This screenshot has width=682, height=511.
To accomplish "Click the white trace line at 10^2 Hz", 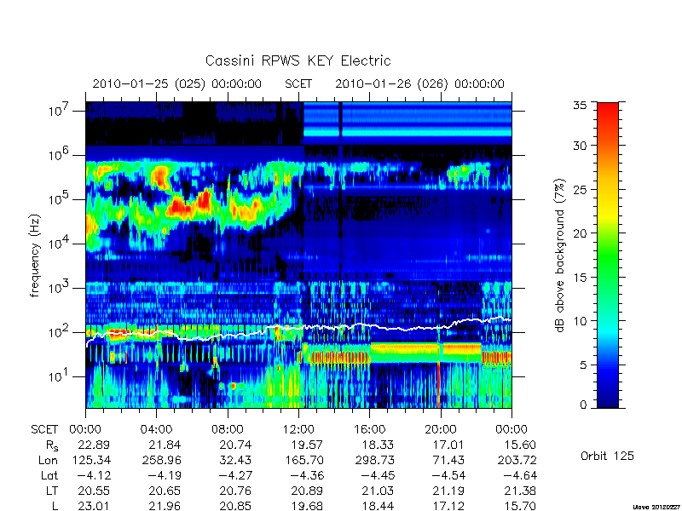I will [x=298, y=328].
